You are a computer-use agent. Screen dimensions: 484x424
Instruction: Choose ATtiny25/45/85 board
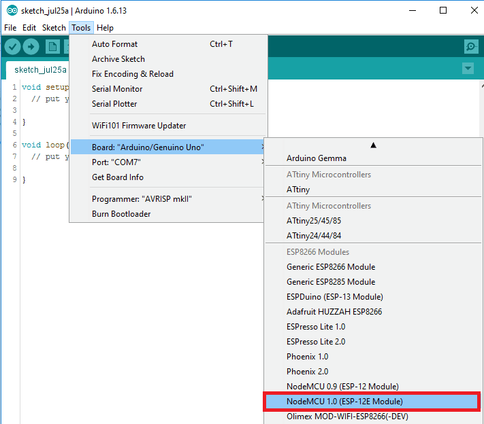373,221
